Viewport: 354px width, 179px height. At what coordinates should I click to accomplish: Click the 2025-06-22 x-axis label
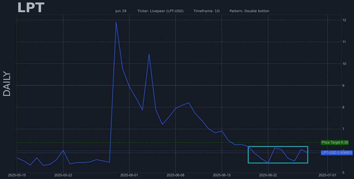point(268,175)
